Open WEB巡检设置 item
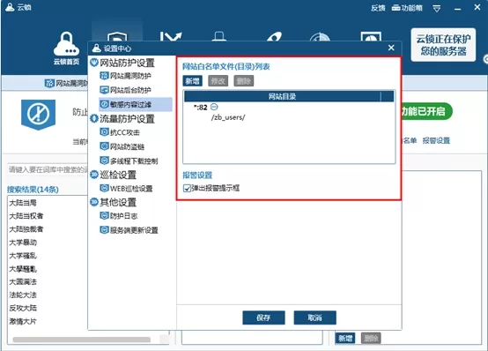488x351 pixels. click(126, 188)
